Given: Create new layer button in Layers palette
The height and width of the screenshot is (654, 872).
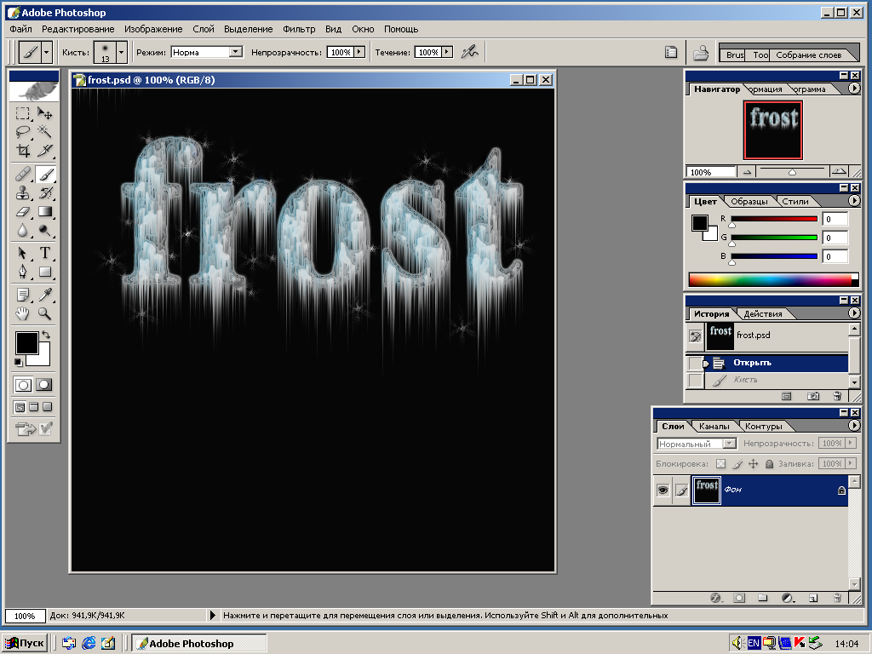Looking at the screenshot, I should [813, 598].
